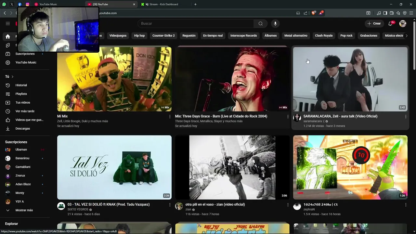This screenshot has width=416, height=234.
Task: Open aura talk video thumbnail
Action: 350,79
